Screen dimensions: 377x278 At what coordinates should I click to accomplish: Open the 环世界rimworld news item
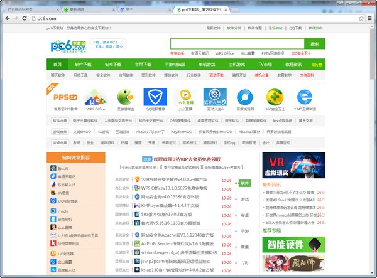[290, 215]
